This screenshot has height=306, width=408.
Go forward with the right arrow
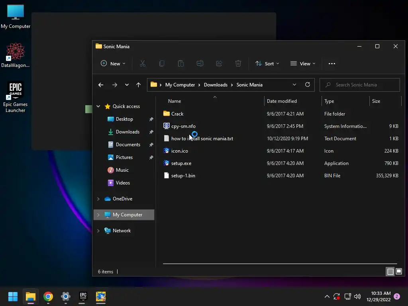click(114, 85)
